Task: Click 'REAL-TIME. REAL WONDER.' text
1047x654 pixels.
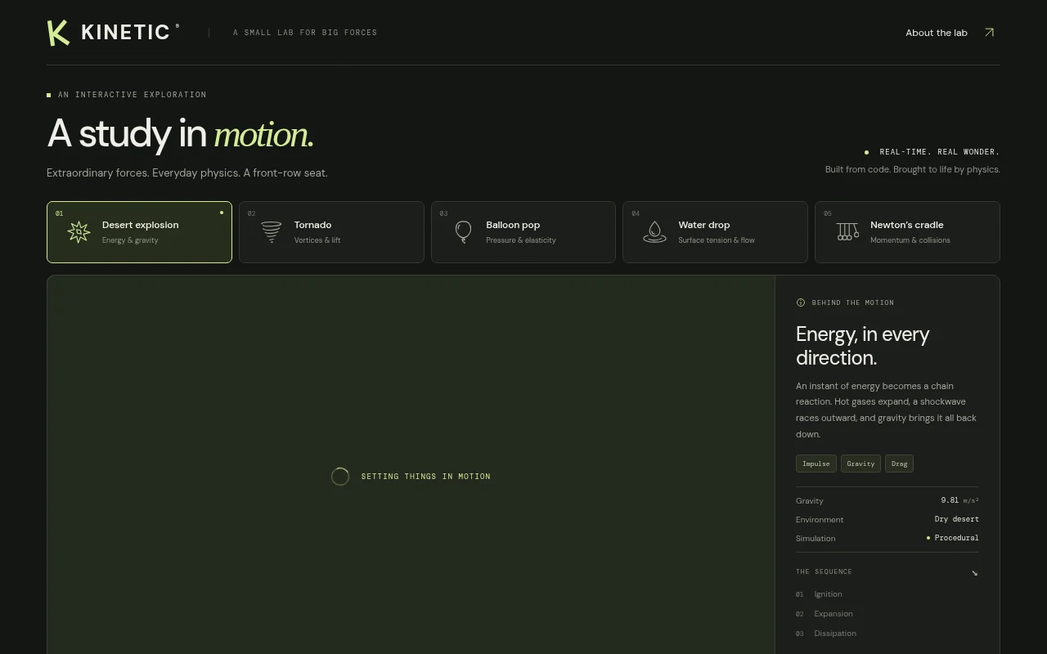Action: (940, 152)
